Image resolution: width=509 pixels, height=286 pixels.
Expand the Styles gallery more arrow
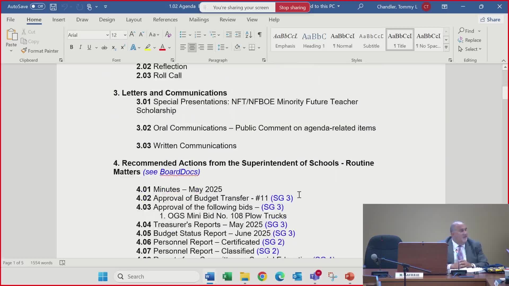coord(446,48)
